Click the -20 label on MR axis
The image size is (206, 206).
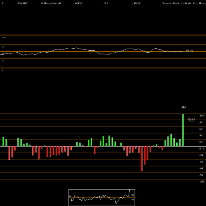tap(201, 155)
